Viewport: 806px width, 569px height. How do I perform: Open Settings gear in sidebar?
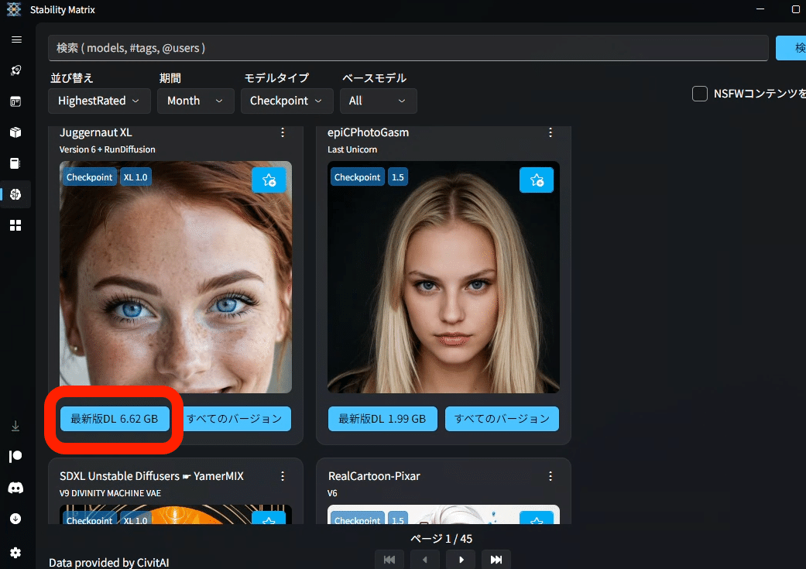(x=16, y=553)
